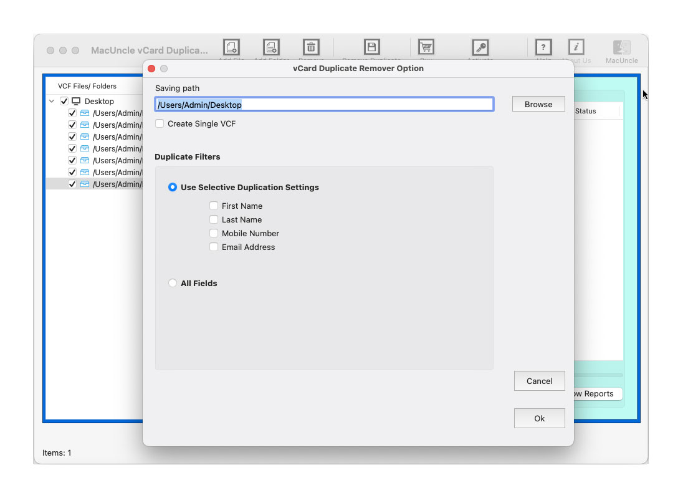
Task: Uncheck the Desktop folder checkbox
Action: click(x=64, y=101)
